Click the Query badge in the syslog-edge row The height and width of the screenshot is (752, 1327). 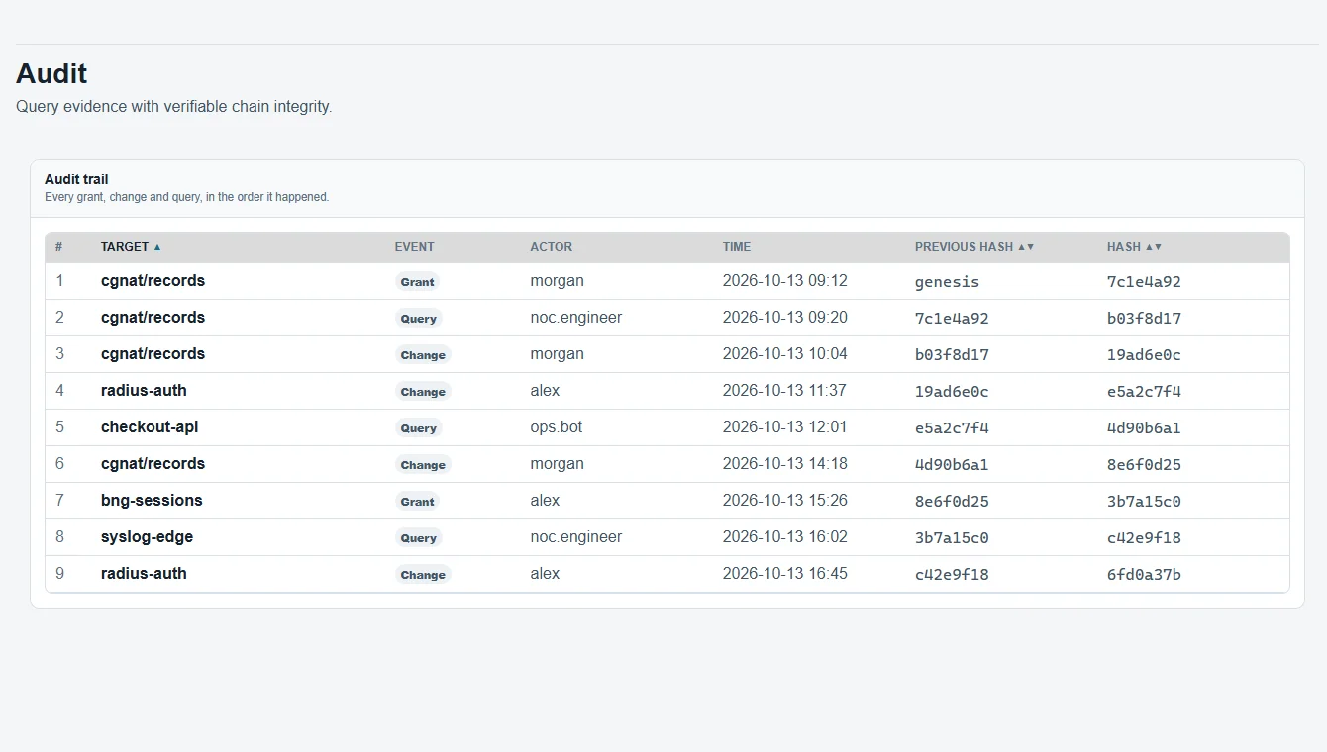pyautogui.click(x=418, y=538)
